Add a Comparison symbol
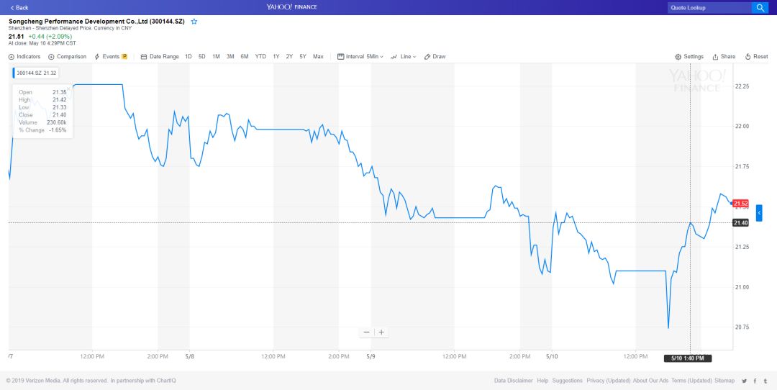 click(x=67, y=57)
